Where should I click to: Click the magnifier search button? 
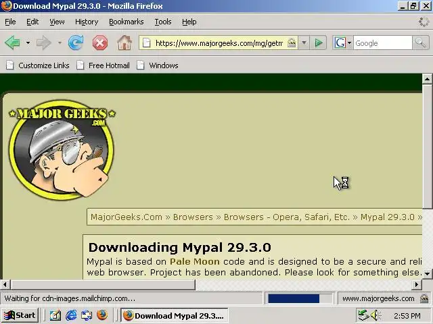coord(421,43)
